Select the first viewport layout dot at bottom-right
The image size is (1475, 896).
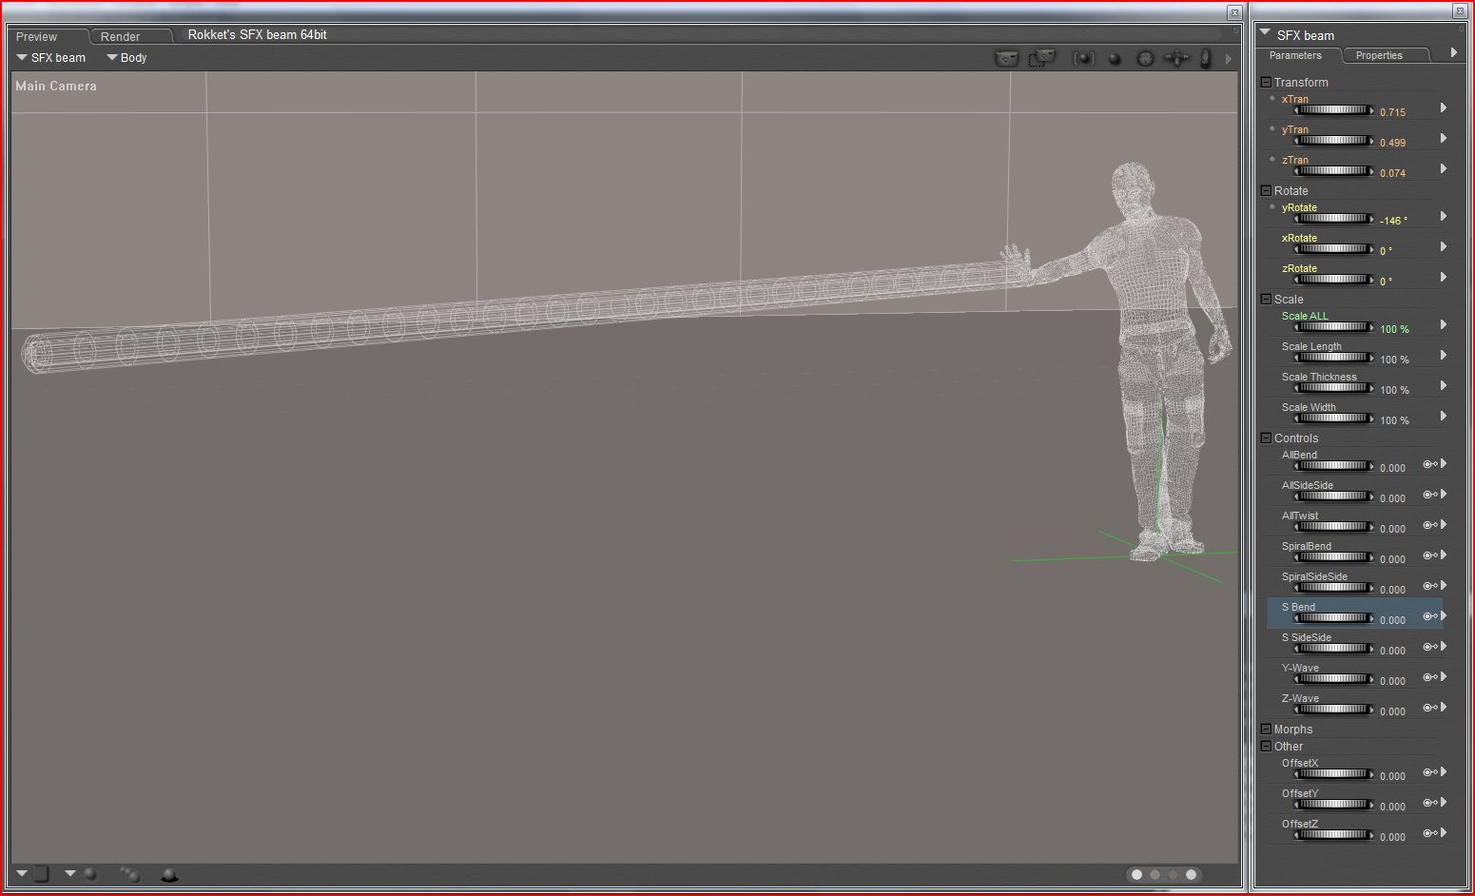[x=1136, y=874]
